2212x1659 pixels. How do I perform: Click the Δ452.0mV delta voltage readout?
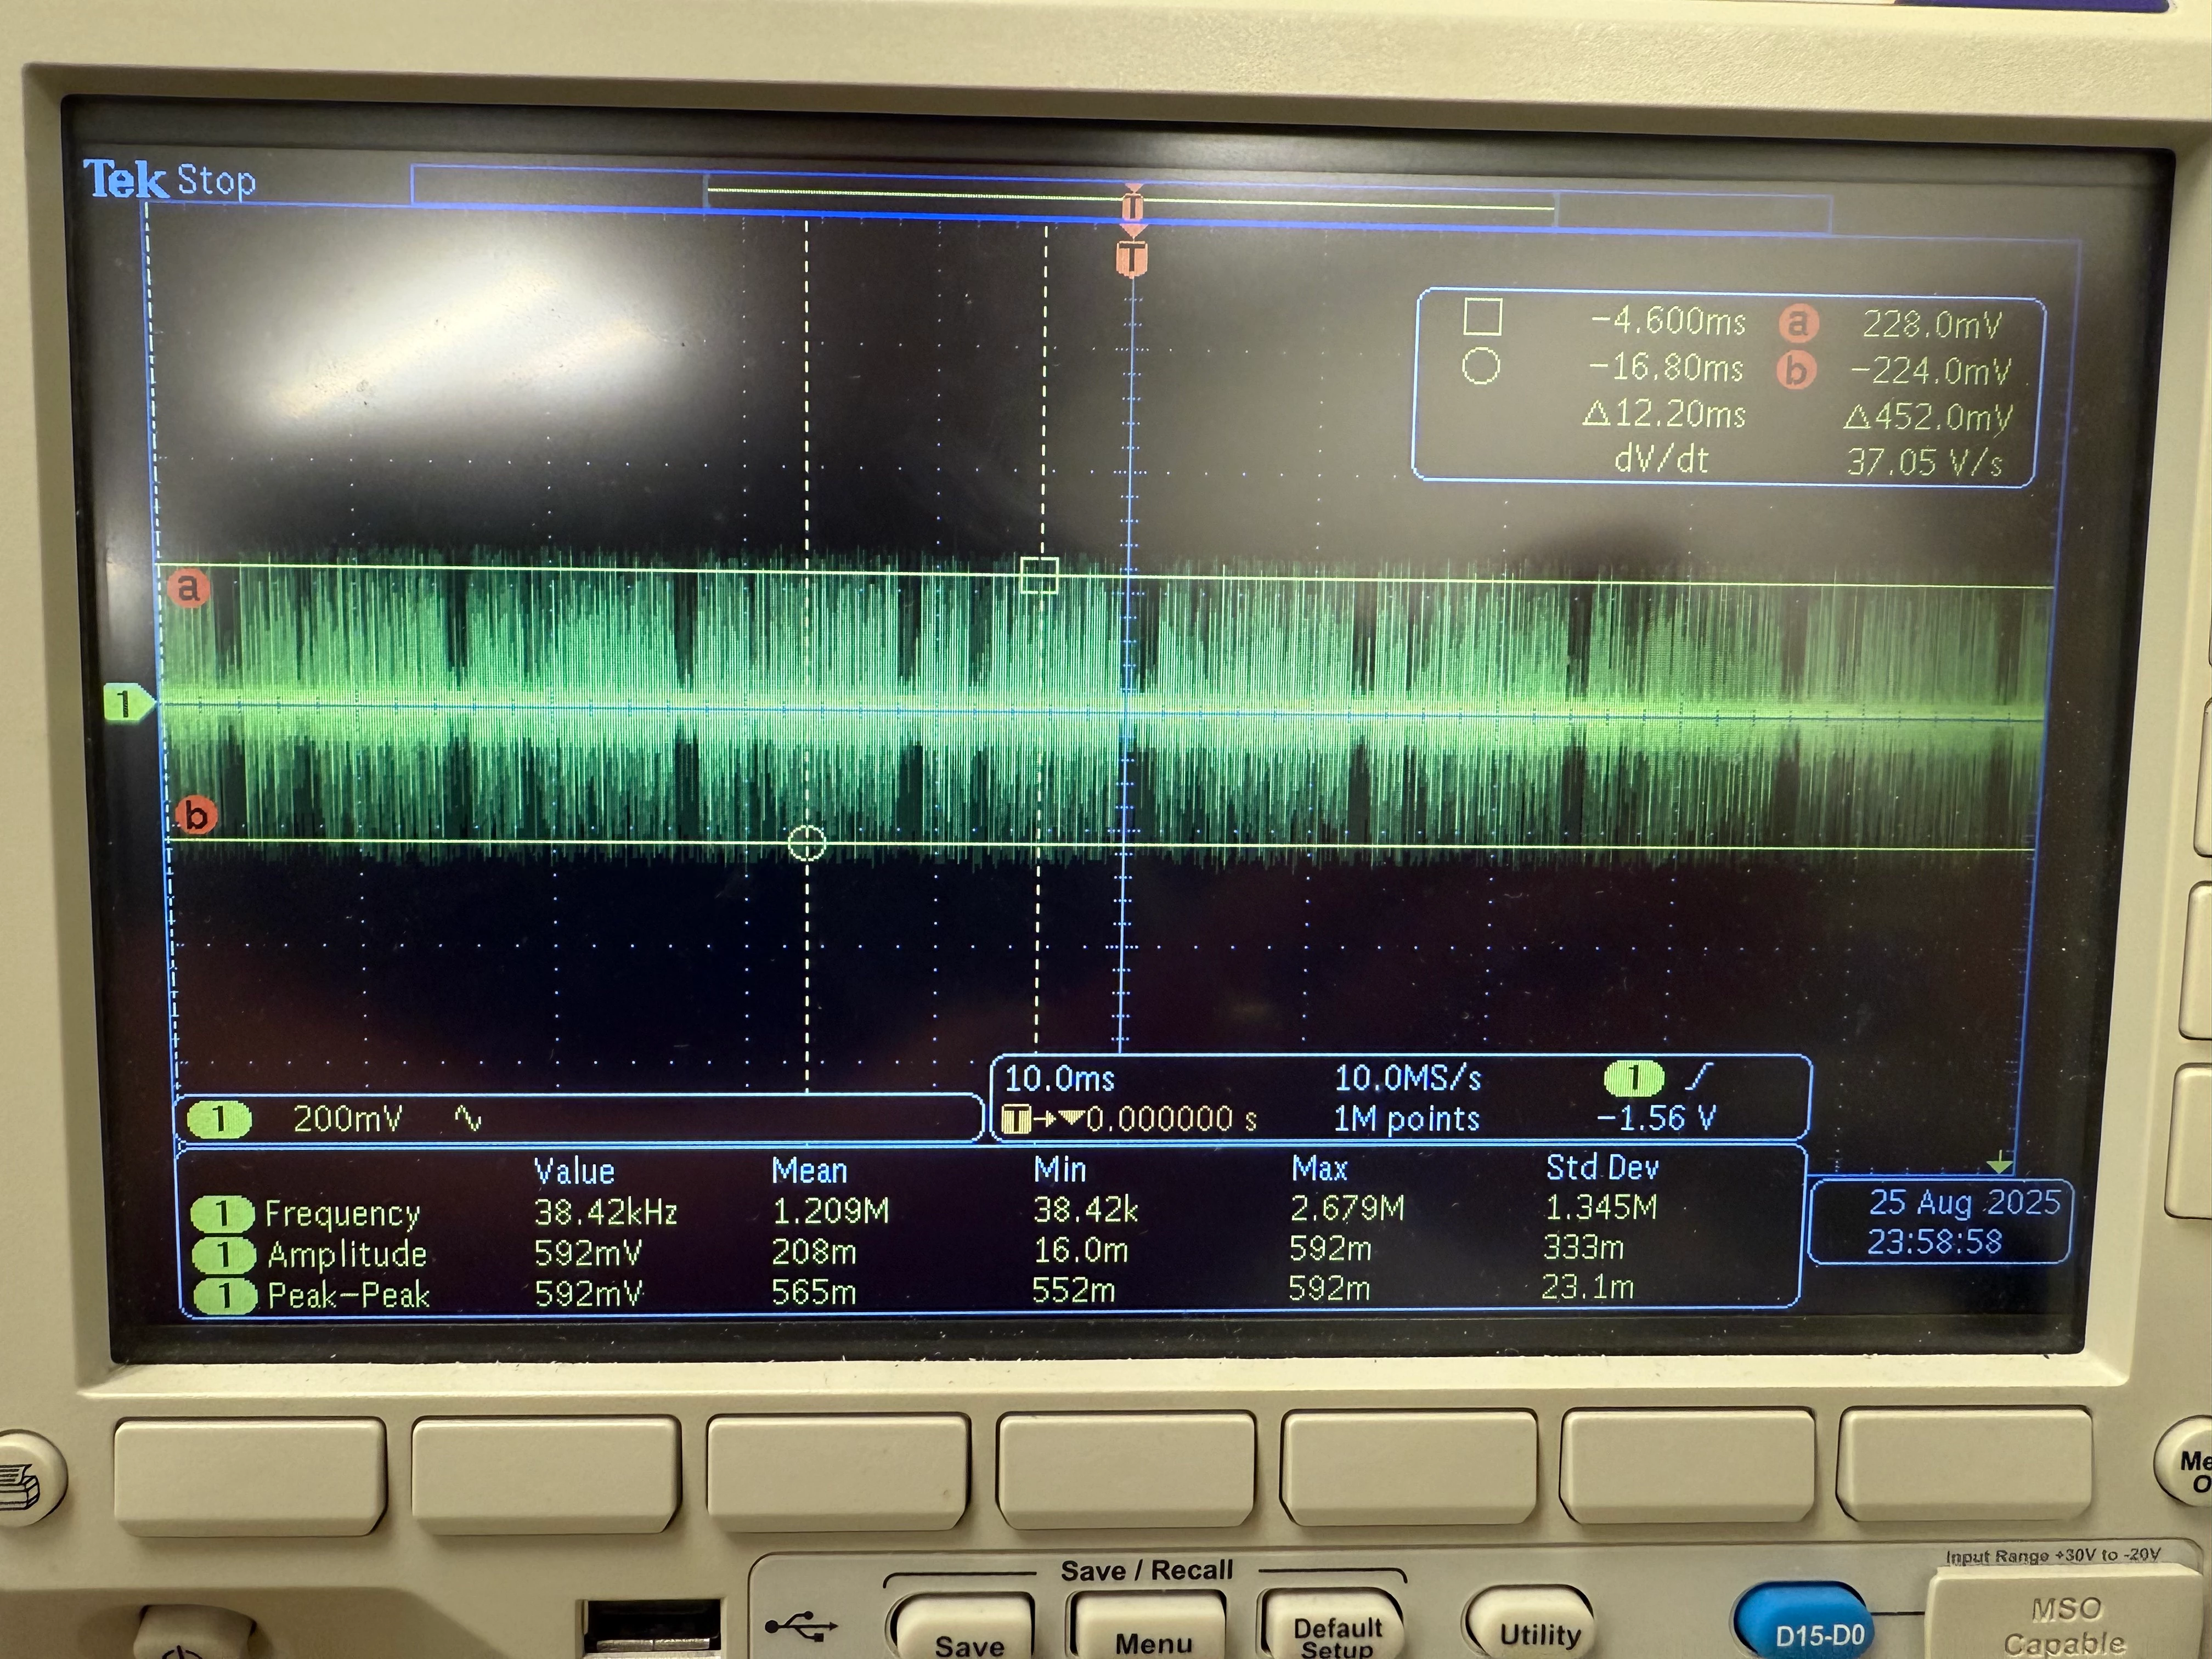[x=1927, y=416]
